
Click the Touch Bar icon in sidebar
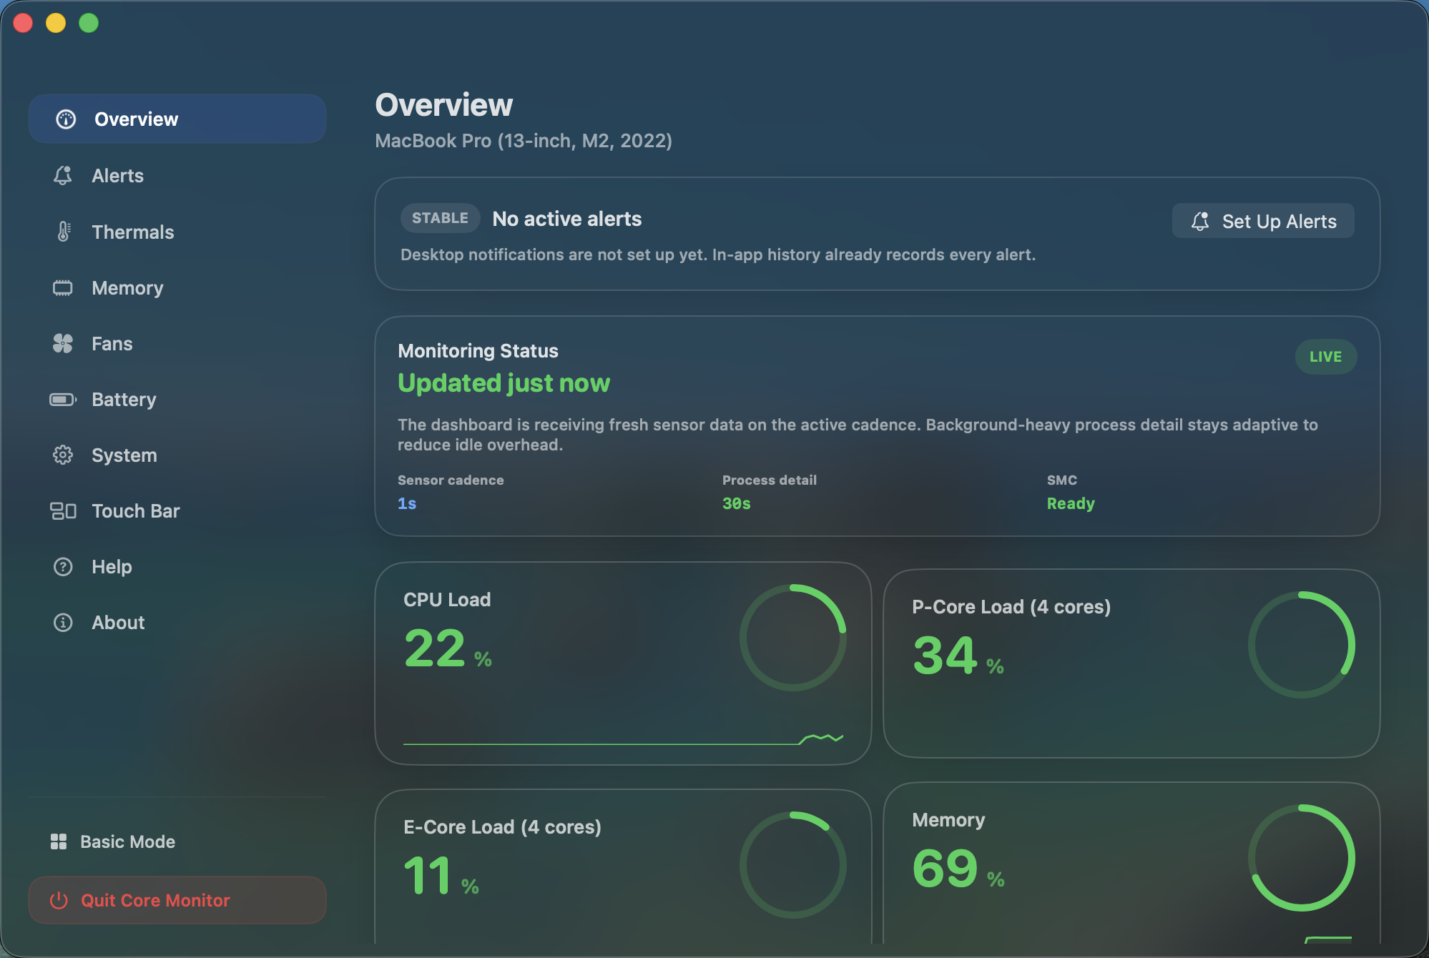coord(64,510)
